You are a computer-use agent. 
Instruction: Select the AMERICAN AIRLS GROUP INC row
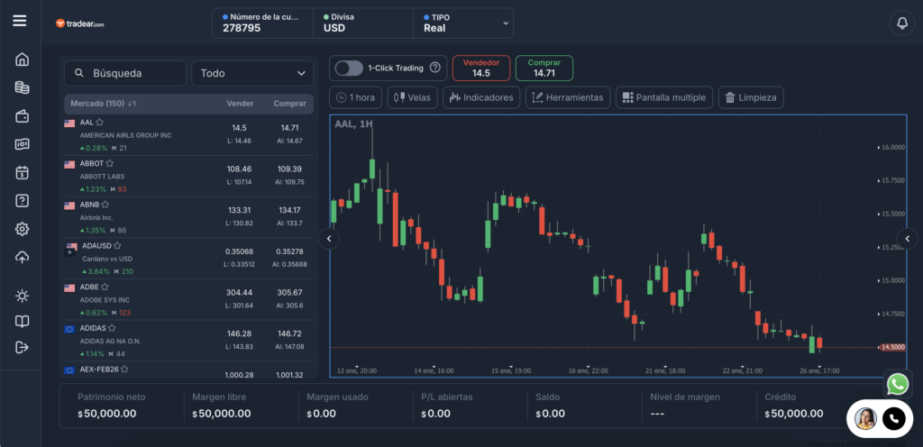tap(188, 134)
